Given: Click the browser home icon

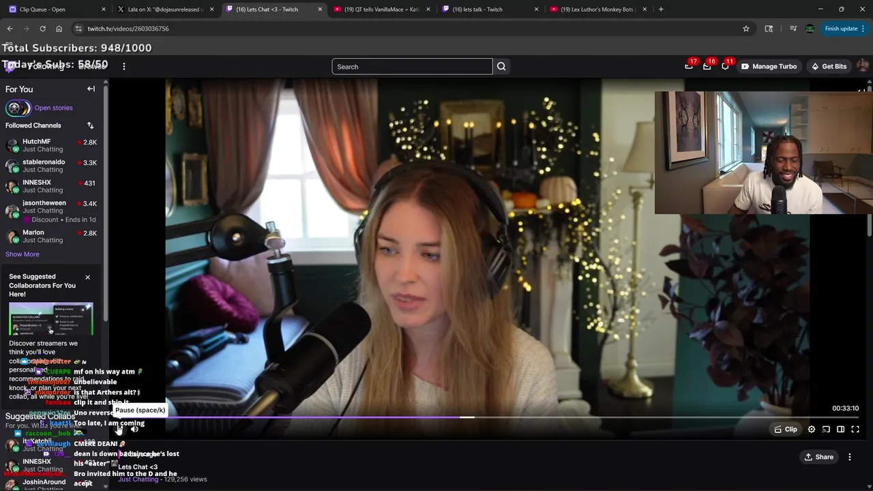Looking at the screenshot, I should click(59, 29).
